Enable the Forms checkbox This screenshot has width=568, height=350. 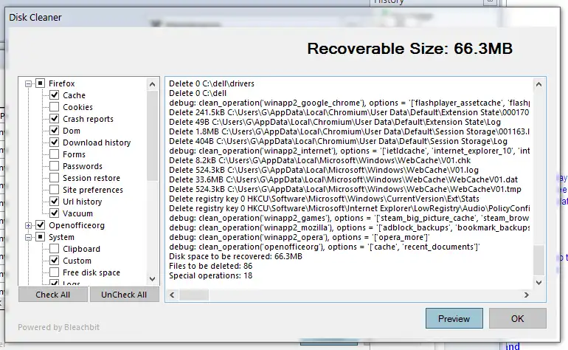pos(55,154)
